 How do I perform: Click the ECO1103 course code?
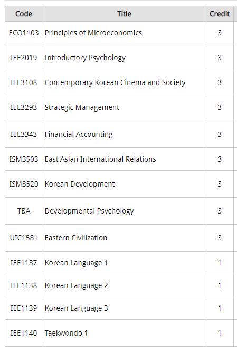[24, 33]
